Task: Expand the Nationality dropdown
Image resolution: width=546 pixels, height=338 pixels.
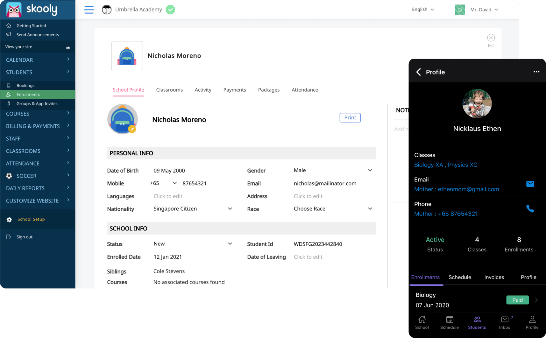Action: (230, 209)
